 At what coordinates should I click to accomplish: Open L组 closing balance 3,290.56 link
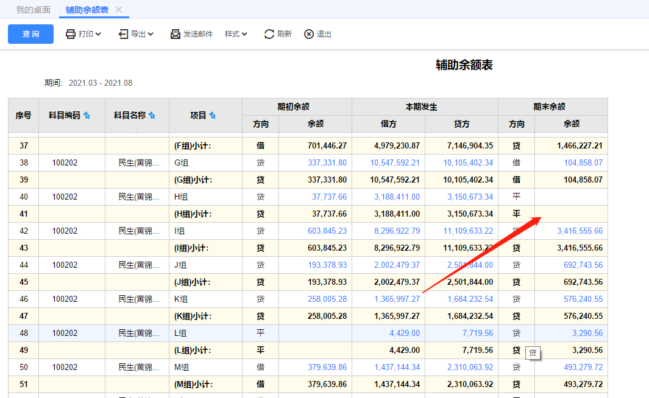[587, 333]
